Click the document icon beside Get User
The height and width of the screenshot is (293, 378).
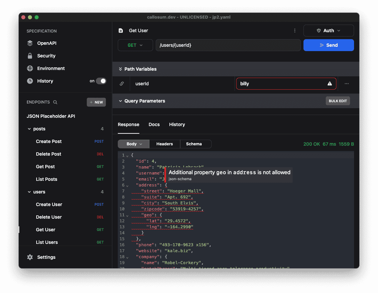[x=121, y=31]
